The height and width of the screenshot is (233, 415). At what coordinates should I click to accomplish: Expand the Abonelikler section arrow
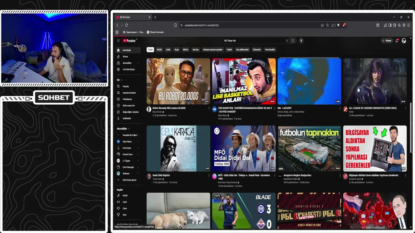coord(129,129)
